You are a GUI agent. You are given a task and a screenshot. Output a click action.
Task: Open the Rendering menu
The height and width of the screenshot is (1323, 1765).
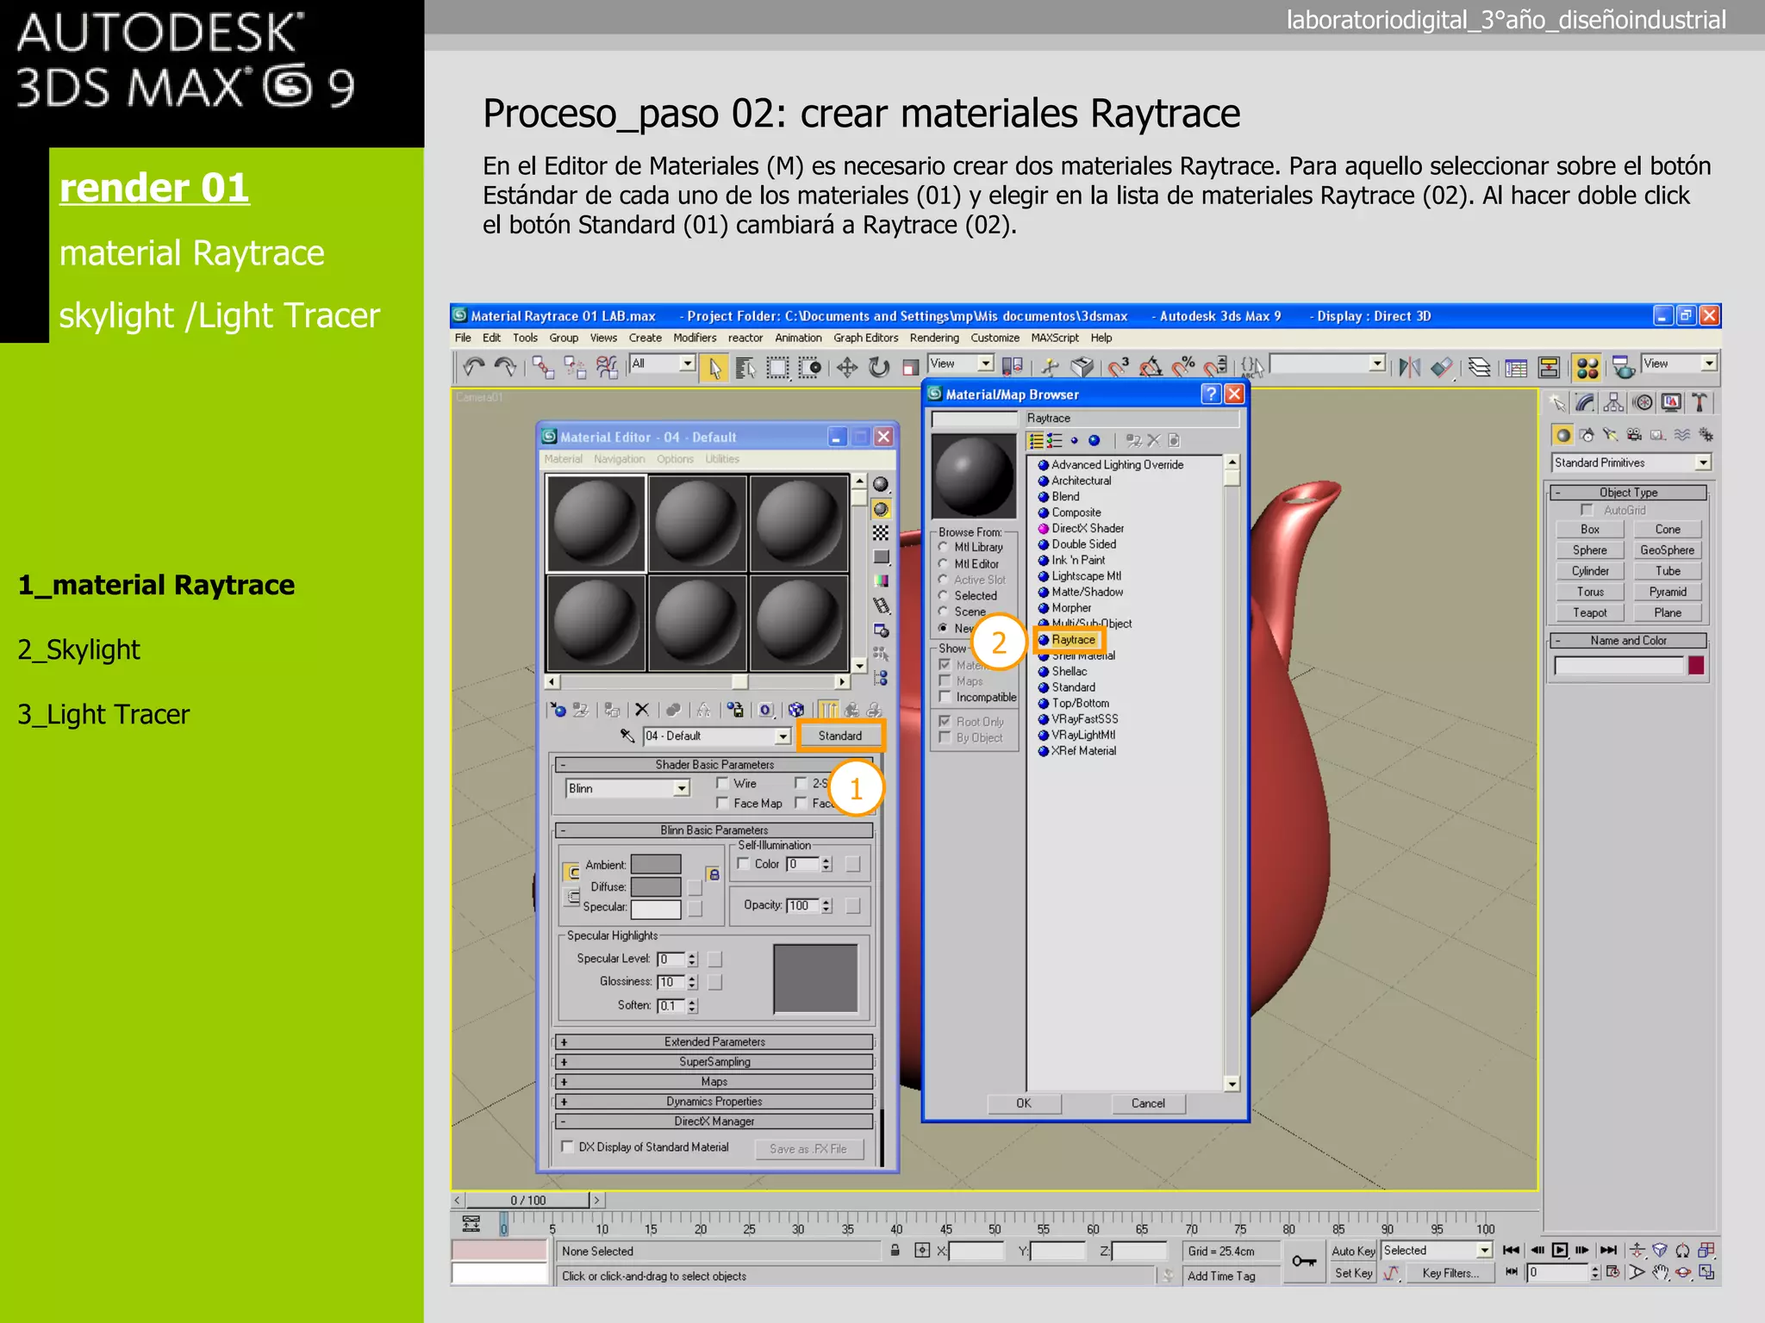934,338
